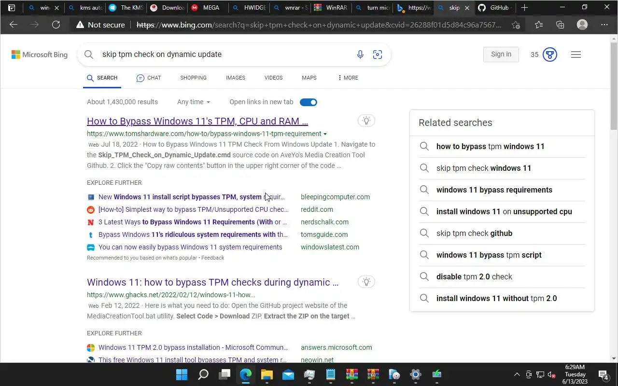Open notification center icon
Viewport: 618px width, 386px height.
[603, 374]
